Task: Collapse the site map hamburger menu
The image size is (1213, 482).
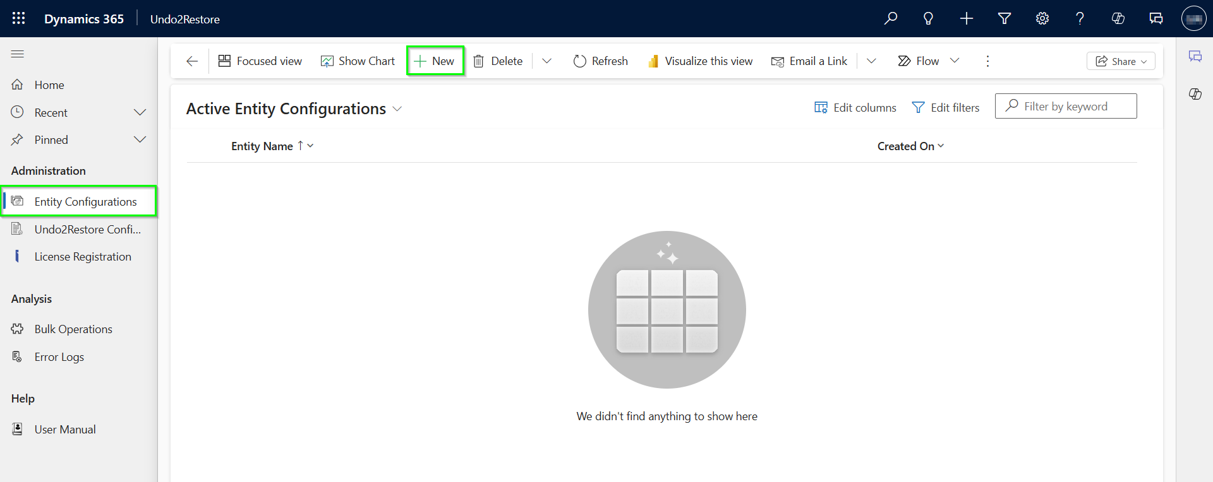Action: pyautogui.click(x=18, y=54)
